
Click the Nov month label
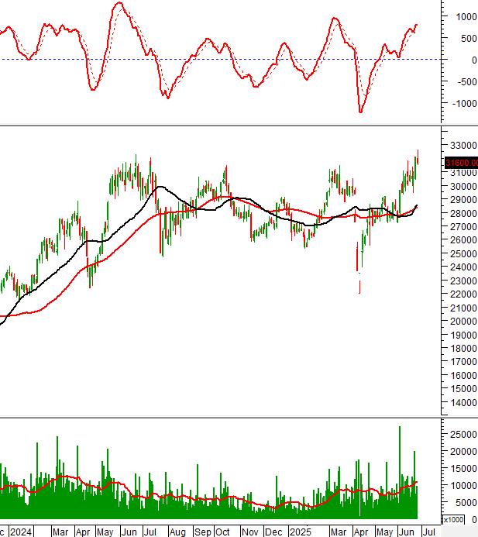(x=250, y=532)
